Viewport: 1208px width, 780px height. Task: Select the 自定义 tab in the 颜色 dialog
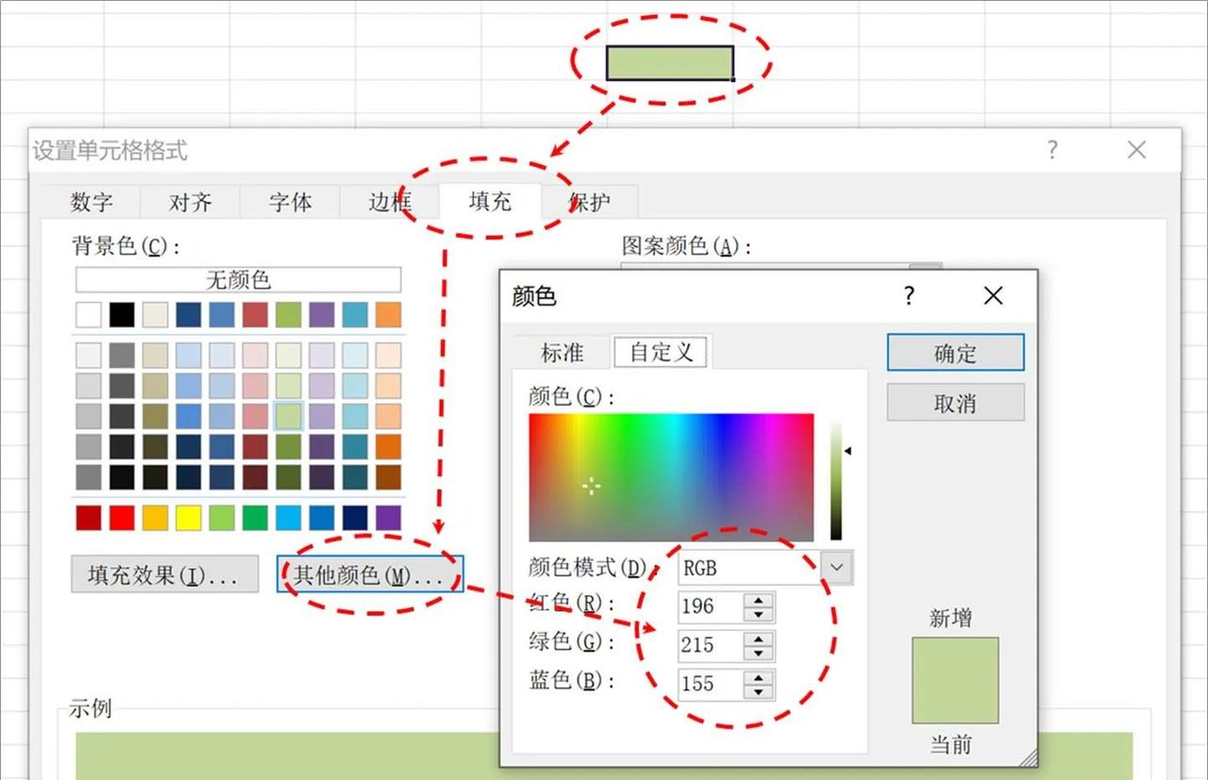pyautogui.click(x=660, y=351)
